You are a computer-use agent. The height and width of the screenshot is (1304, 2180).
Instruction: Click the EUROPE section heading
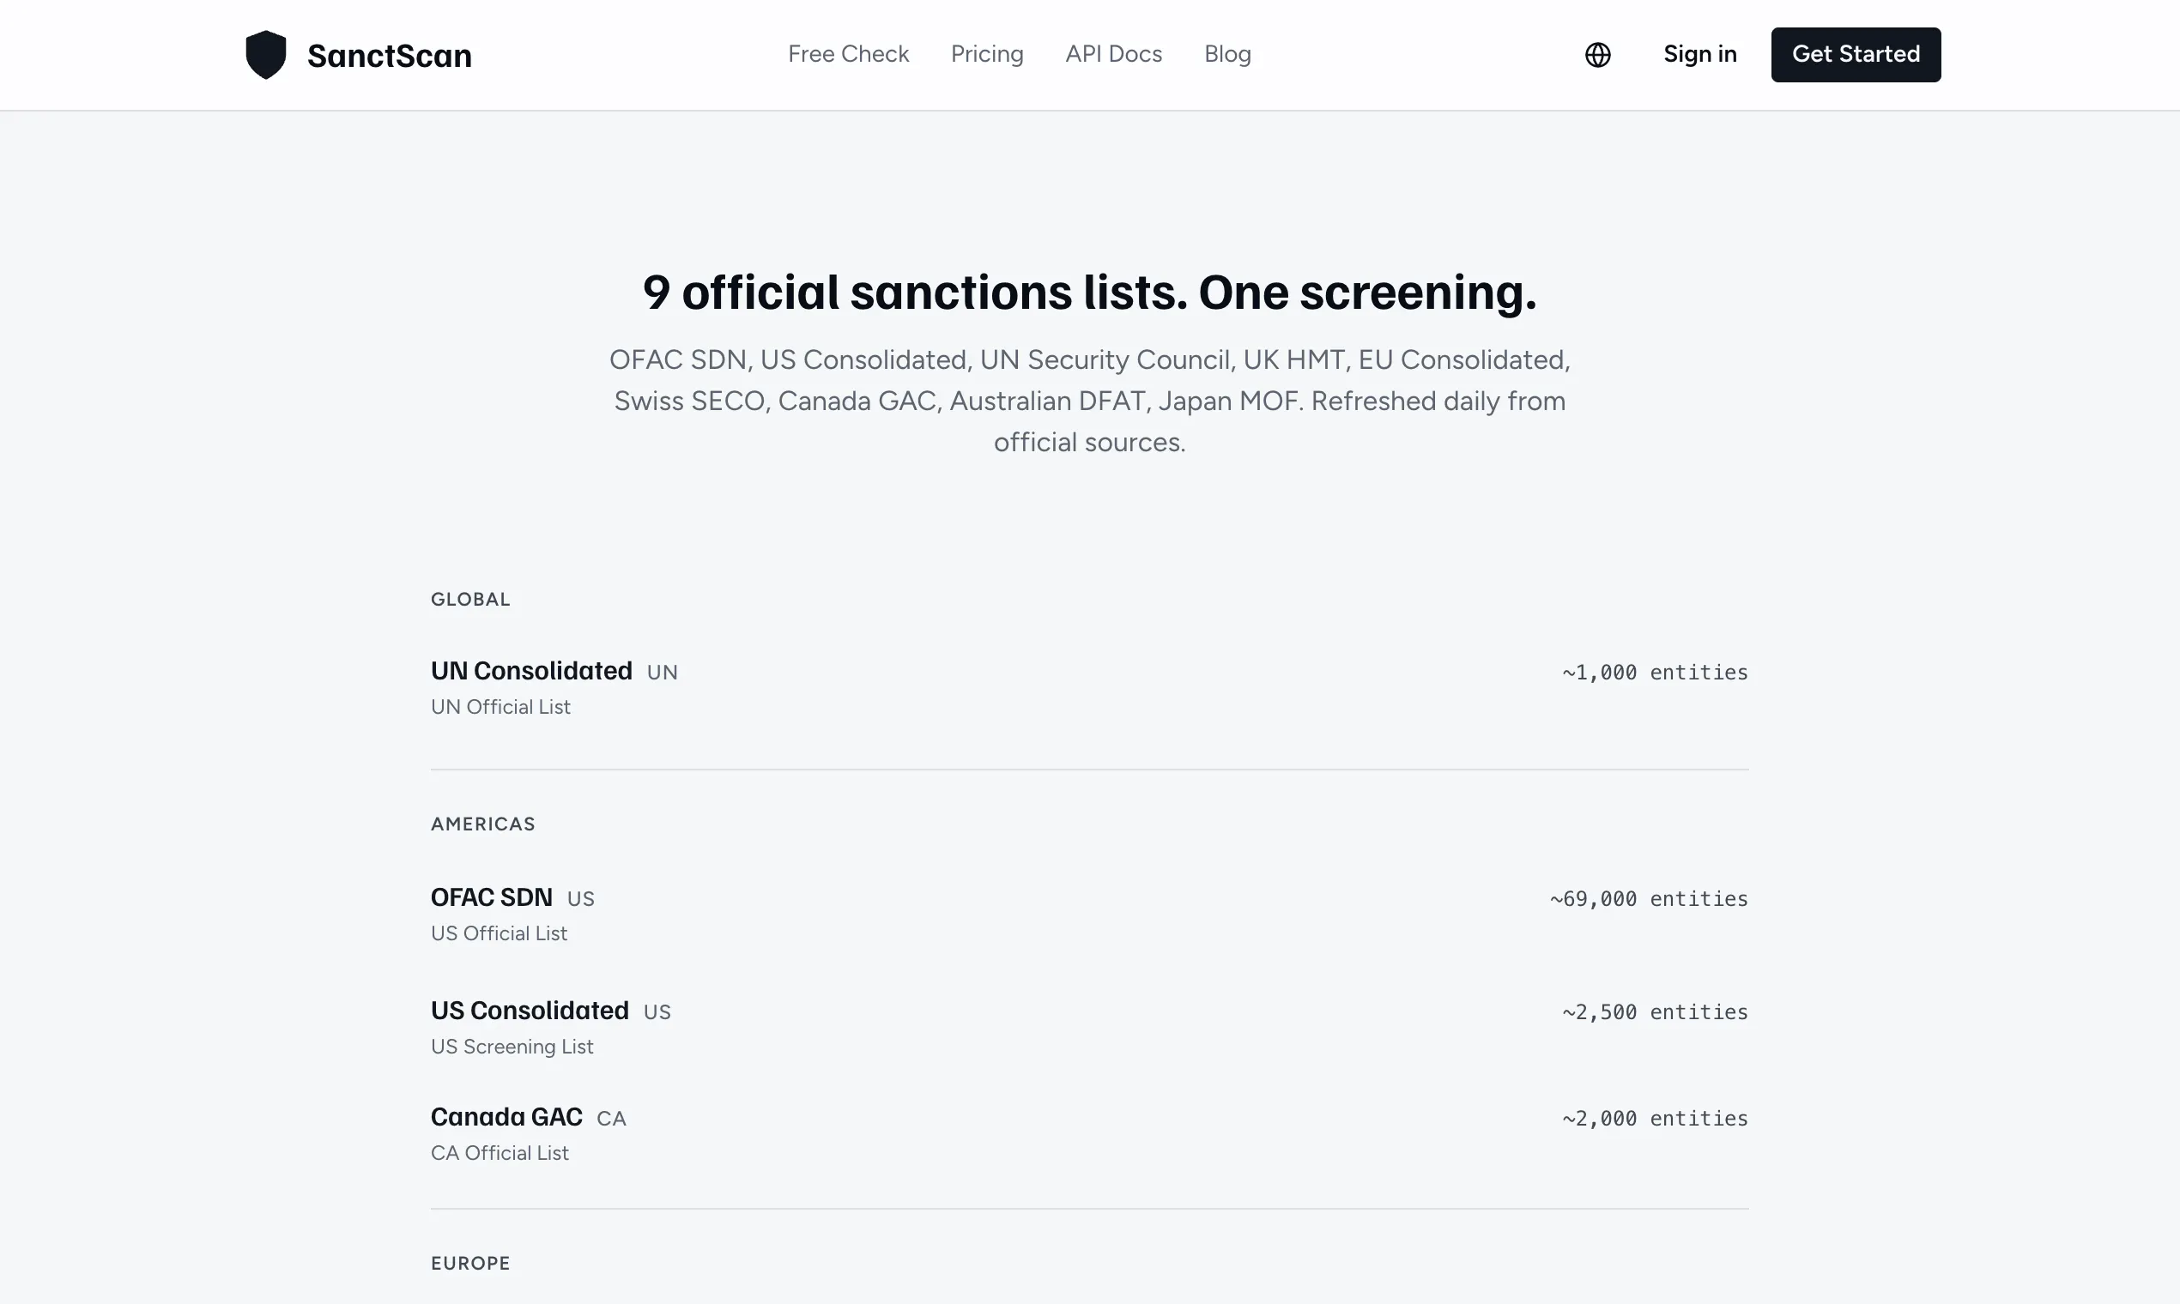coord(470,1264)
